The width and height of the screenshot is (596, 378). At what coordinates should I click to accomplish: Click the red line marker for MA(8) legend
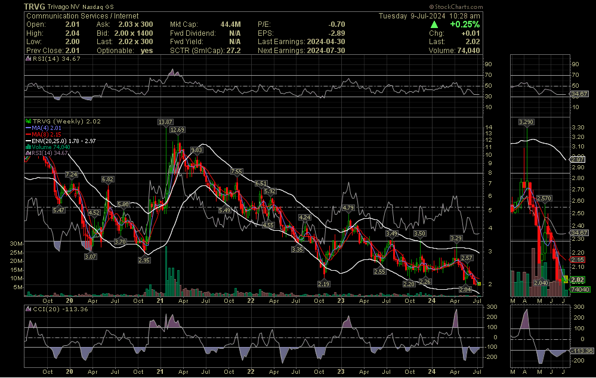tap(28, 135)
